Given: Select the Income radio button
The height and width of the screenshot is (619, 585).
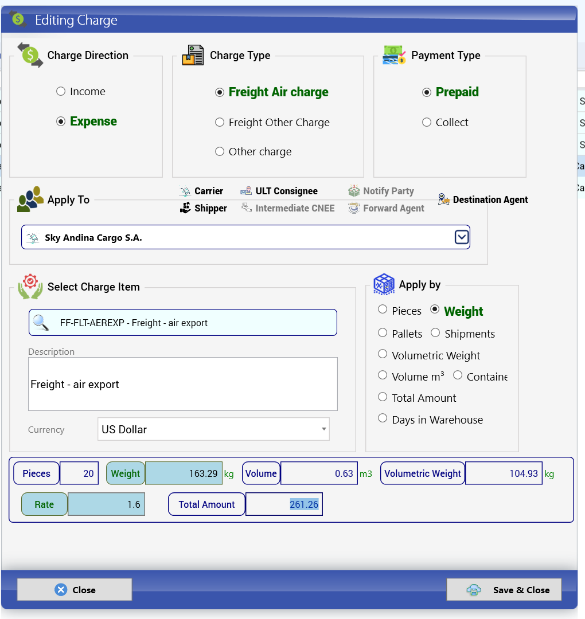Looking at the screenshot, I should [61, 92].
